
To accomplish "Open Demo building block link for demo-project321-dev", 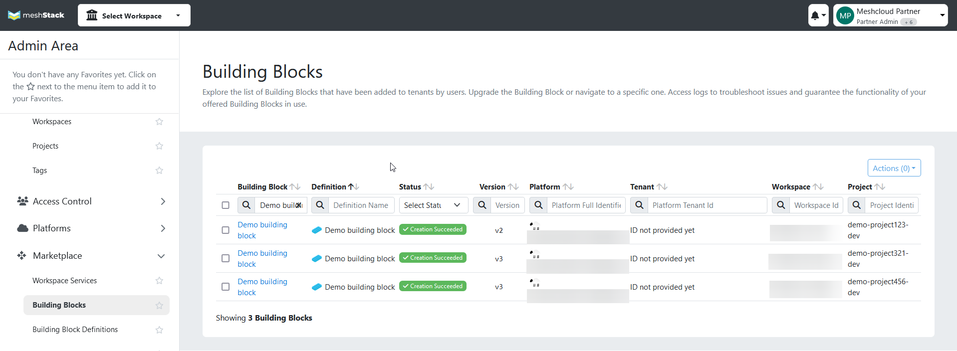I will tap(262, 258).
